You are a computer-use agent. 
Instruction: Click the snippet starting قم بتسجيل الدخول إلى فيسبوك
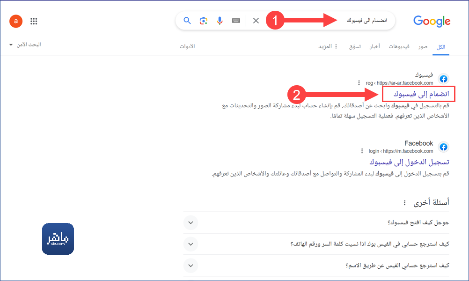coord(330,174)
